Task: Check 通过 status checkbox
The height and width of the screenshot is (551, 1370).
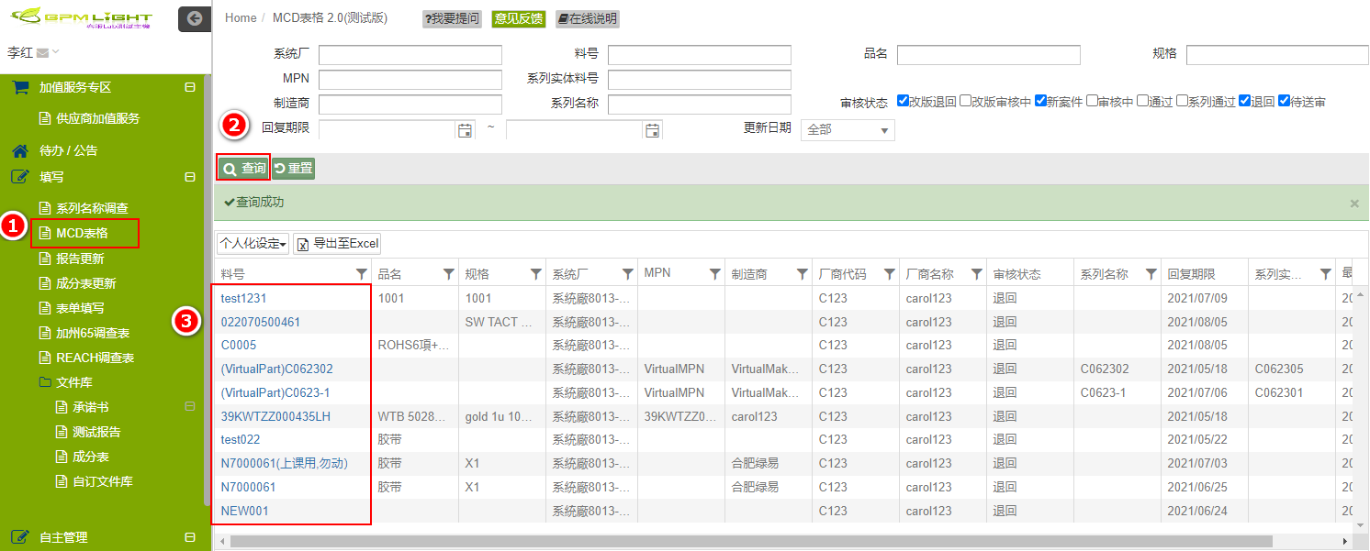Action: (1142, 101)
